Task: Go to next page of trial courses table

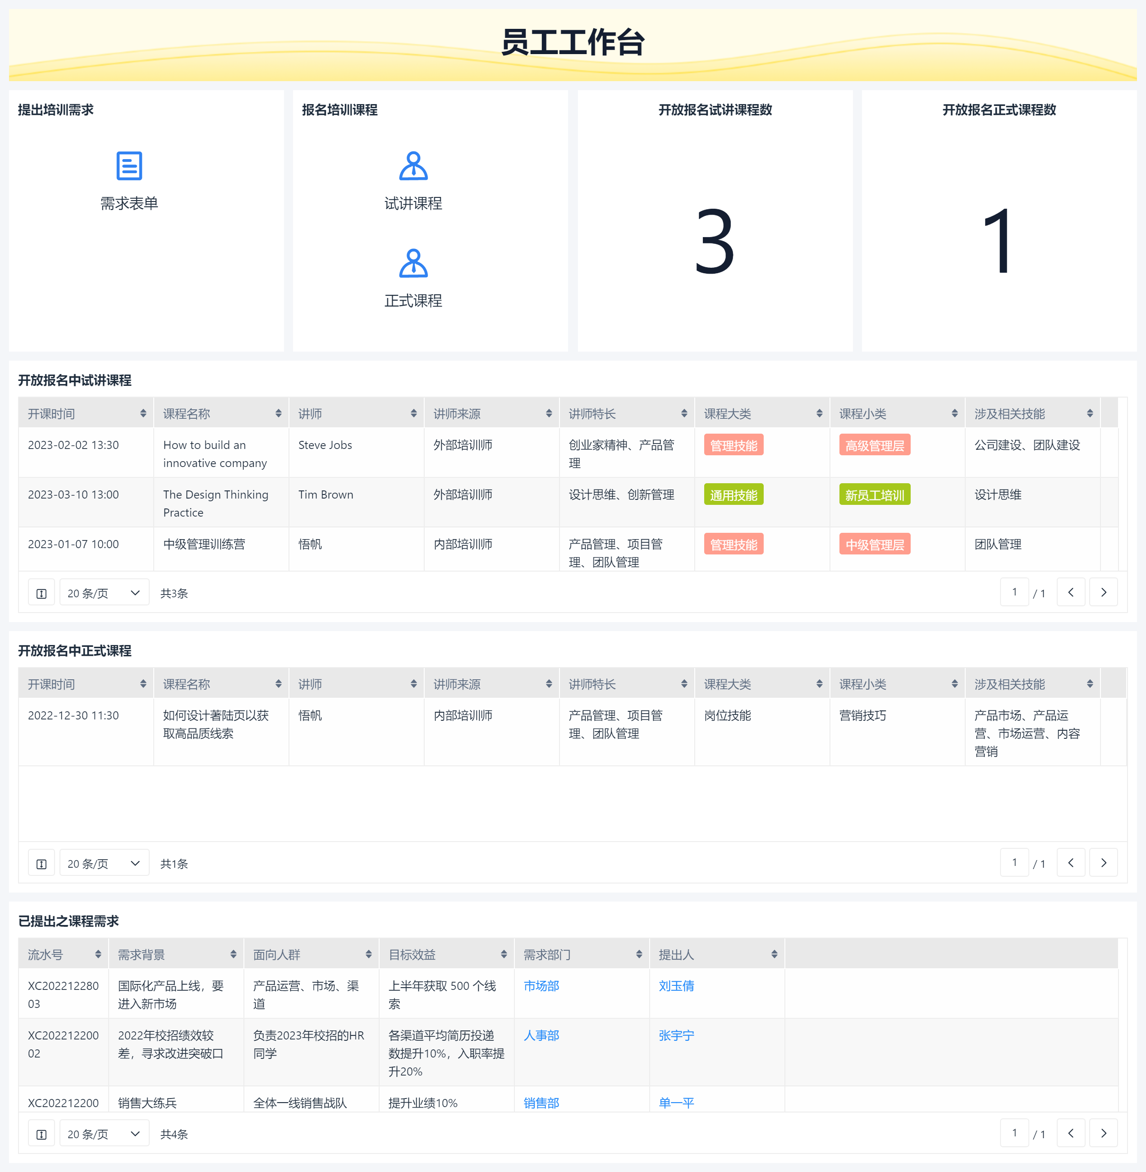Action: (1103, 592)
